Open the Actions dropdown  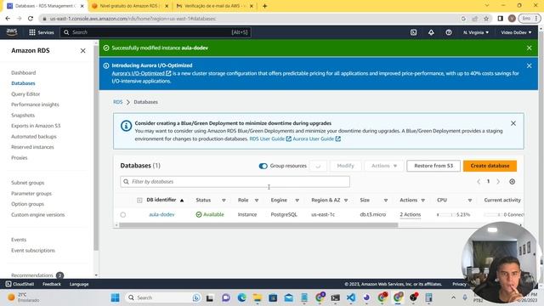pos(383,166)
